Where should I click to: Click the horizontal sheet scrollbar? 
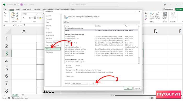click(135, 95)
